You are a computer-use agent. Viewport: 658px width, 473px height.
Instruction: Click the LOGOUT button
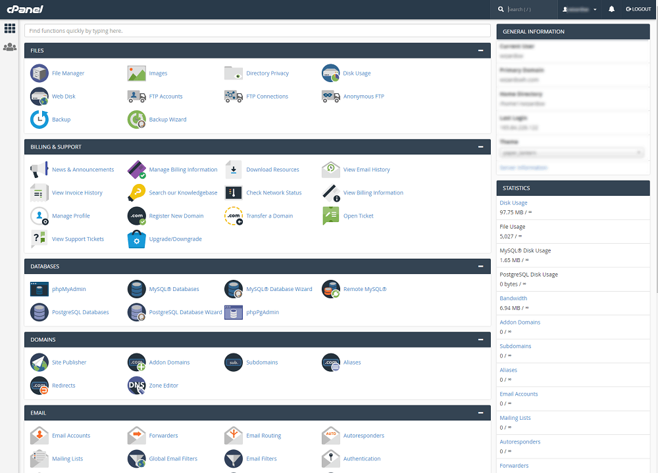point(638,9)
